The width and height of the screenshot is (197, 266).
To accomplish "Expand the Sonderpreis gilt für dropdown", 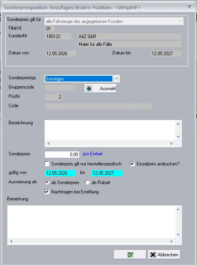I will pos(180,21).
